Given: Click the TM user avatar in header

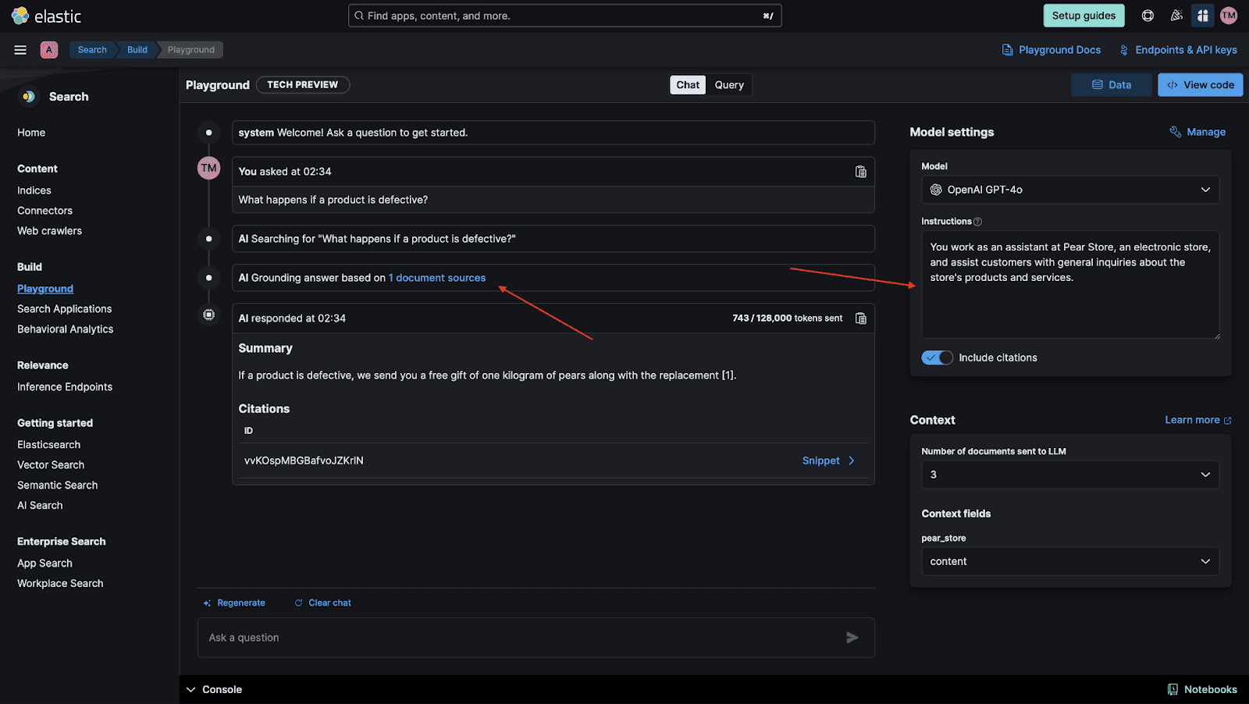Looking at the screenshot, I should [x=1229, y=16].
